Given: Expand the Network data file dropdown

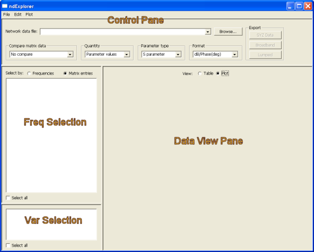Looking at the screenshot, I should click(208, 32).
